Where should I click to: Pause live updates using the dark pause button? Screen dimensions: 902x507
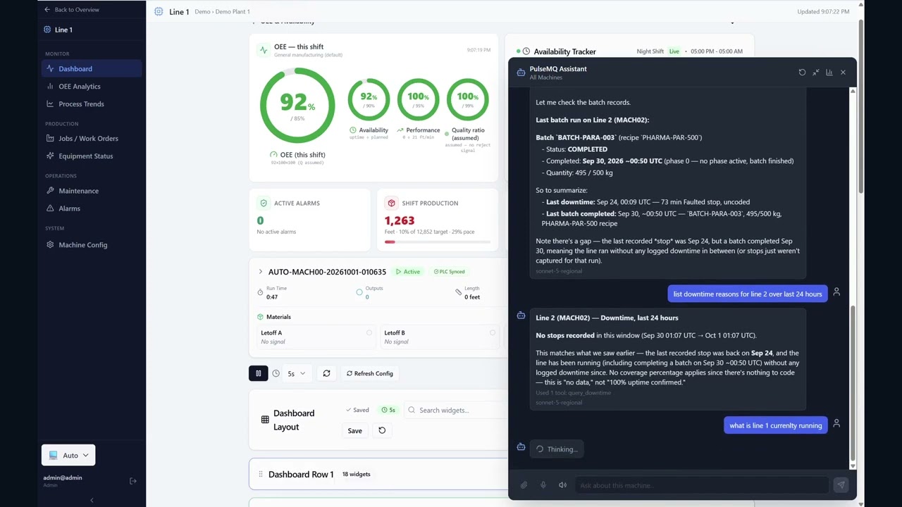point(258,373)
